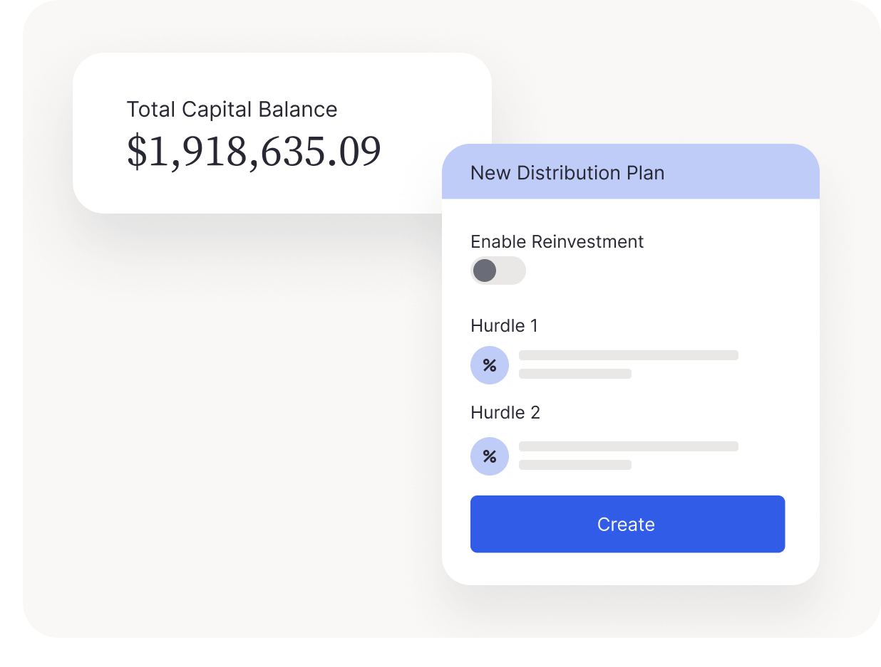
Task: Select the $1,918,635.09 balance amount
Action: point(254,151)
